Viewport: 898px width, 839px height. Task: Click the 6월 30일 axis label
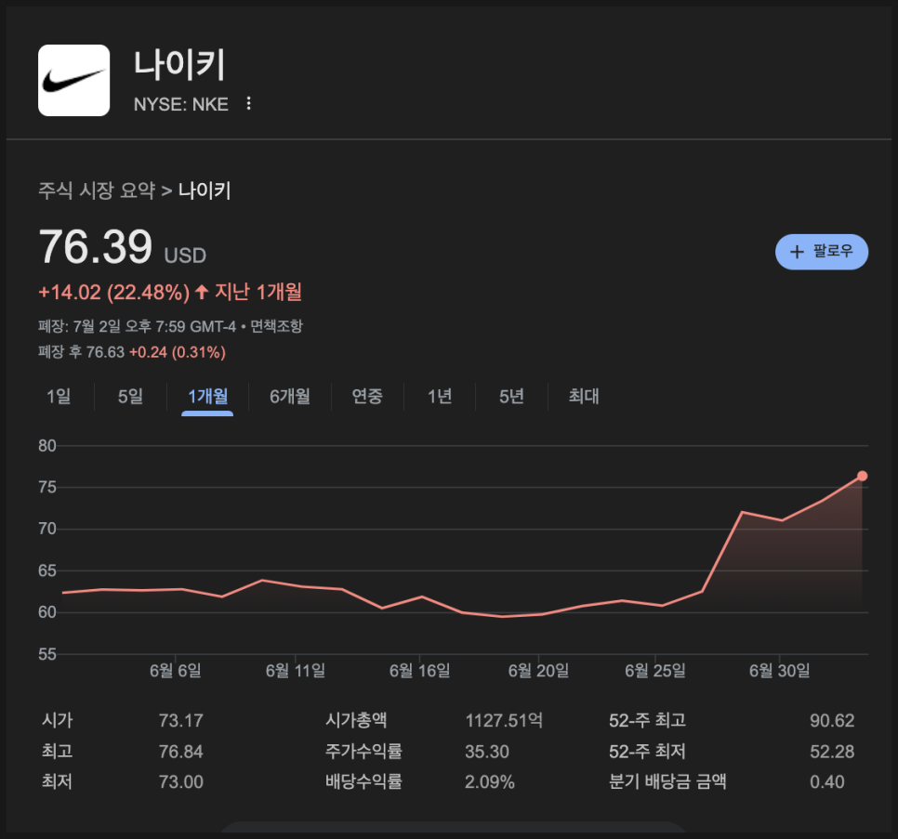pos(779,671)
